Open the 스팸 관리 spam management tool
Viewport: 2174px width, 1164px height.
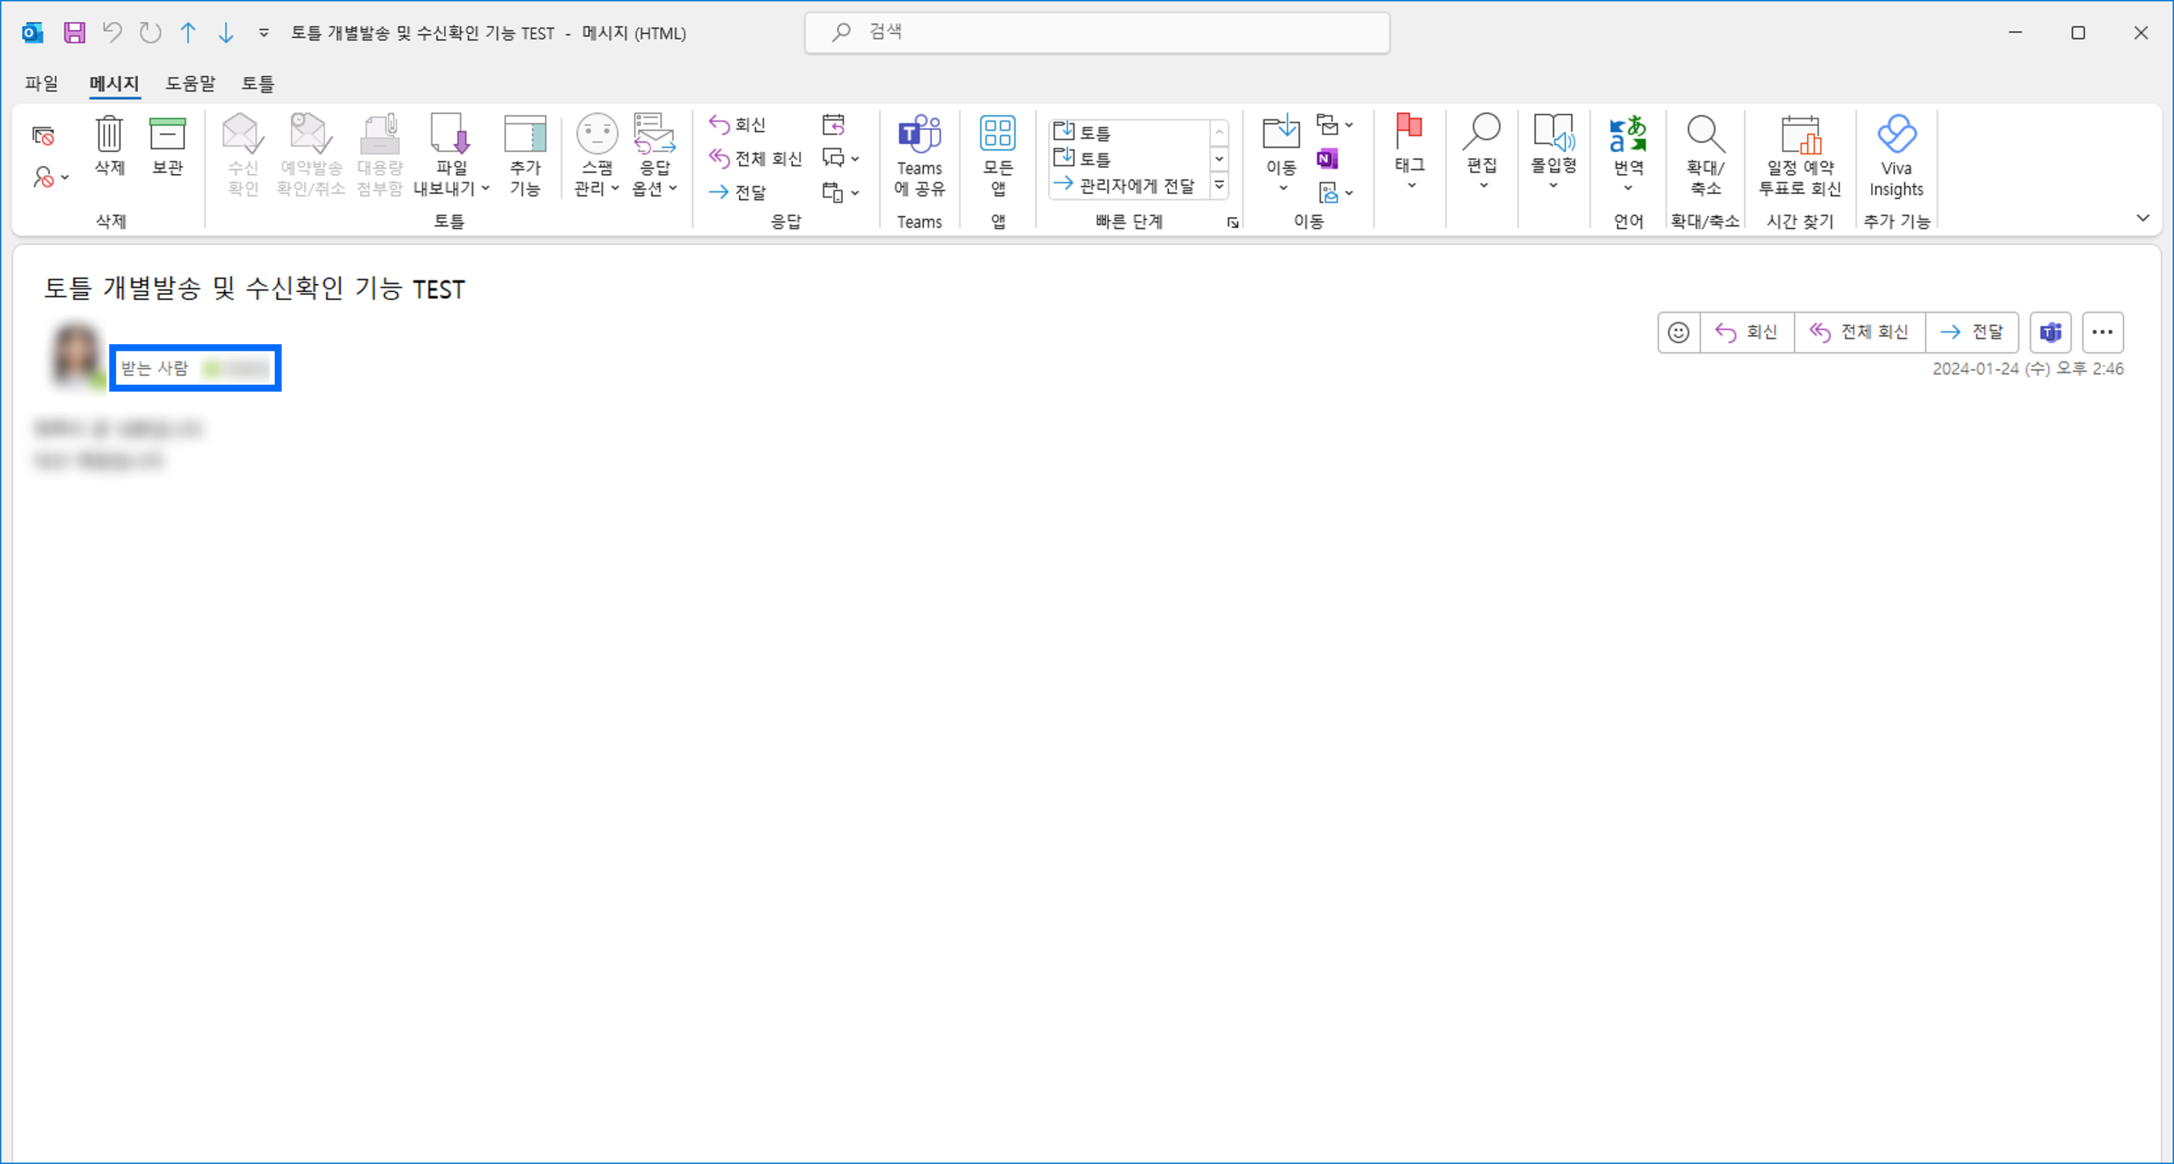pyautogui.click(x=596, y=154)
